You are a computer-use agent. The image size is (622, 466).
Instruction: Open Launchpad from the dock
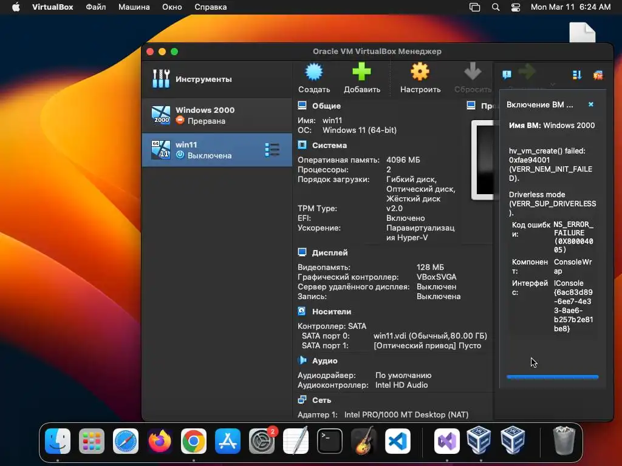[x=92, y=441]
